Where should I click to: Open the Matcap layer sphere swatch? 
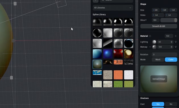pos(154,47)
